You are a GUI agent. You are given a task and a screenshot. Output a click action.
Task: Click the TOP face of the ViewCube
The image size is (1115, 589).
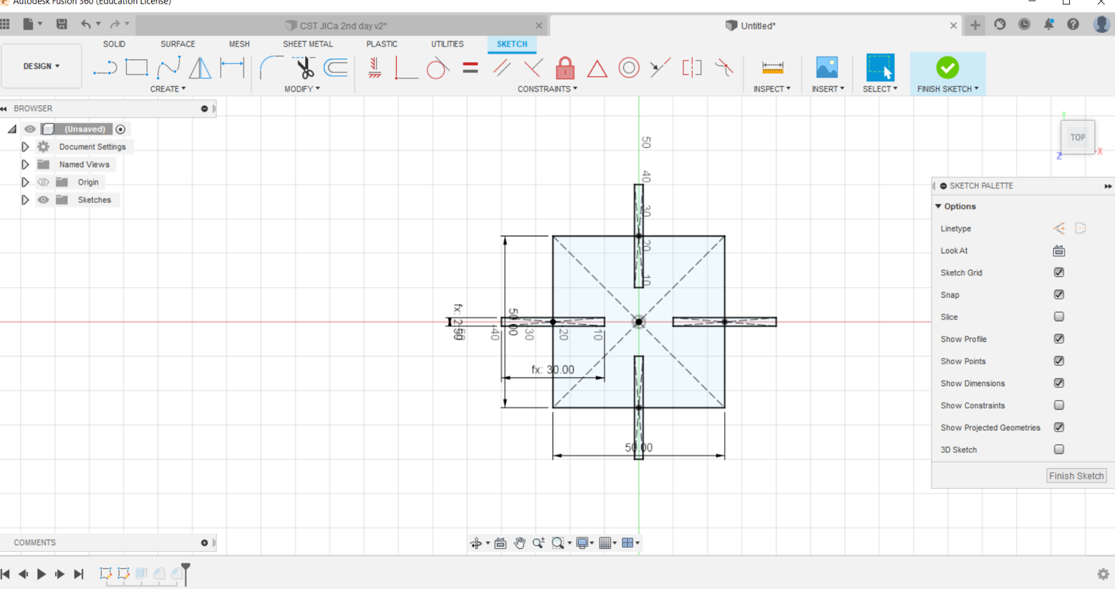pyautogui.click(x=1078, y=137)
